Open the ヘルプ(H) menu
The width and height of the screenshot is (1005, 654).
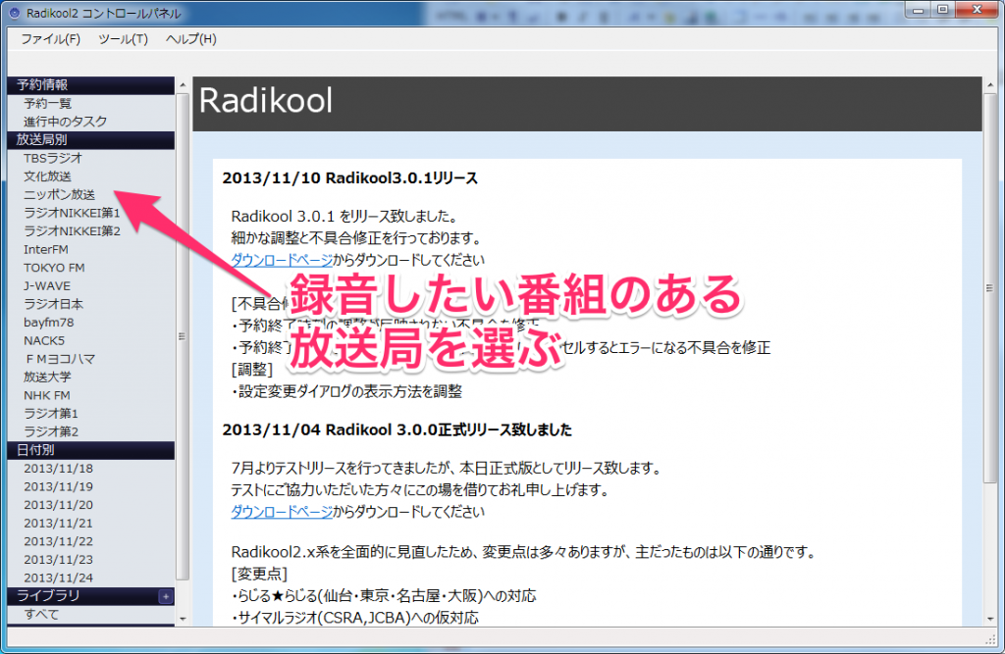coord(190,39)
